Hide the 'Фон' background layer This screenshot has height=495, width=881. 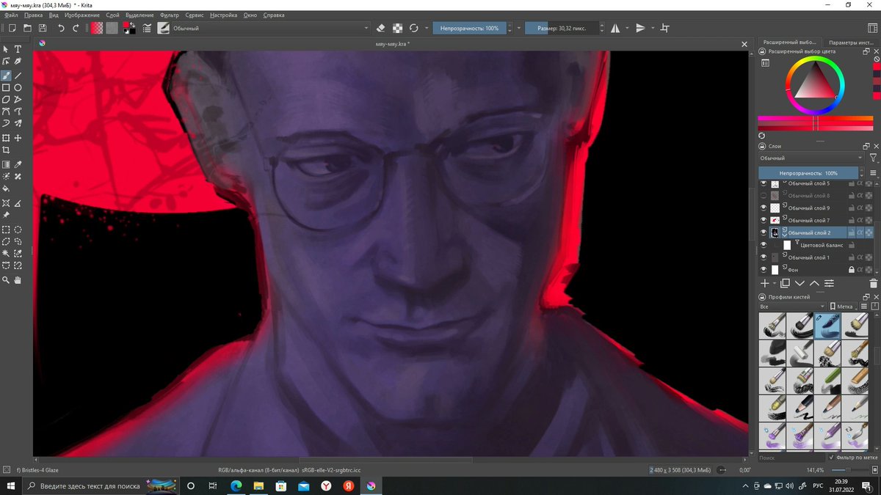pos(764,270)
